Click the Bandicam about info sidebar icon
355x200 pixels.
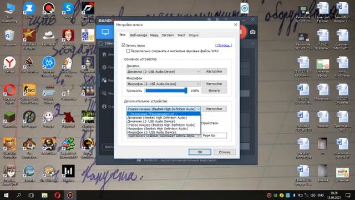[x=104, y=106]
